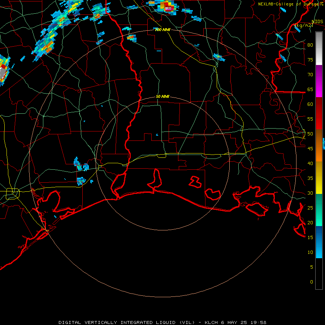Click the "NIDS" label above the scale
Viewport: 325px width, 325px height.
point(317,22)
